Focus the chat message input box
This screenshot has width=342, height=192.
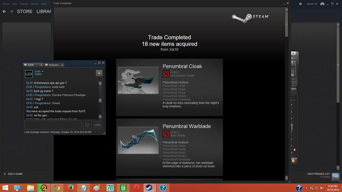53,125
